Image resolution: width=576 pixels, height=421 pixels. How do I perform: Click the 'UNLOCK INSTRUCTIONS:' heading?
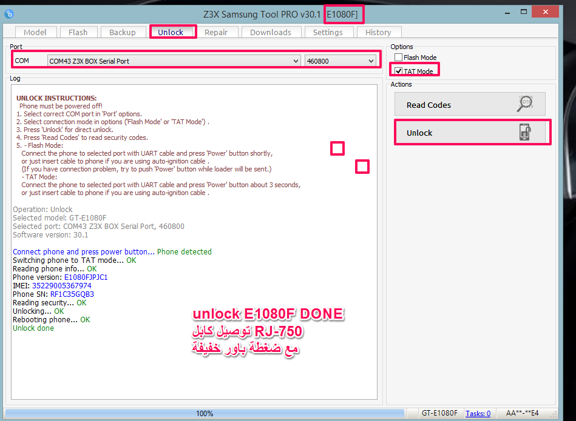[x=56, y=98]
